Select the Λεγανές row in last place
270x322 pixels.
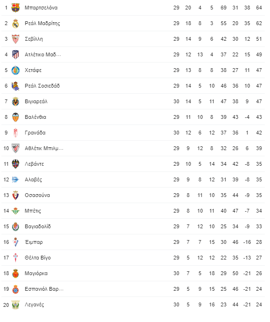pyautogui.click(x=133, y=304)
